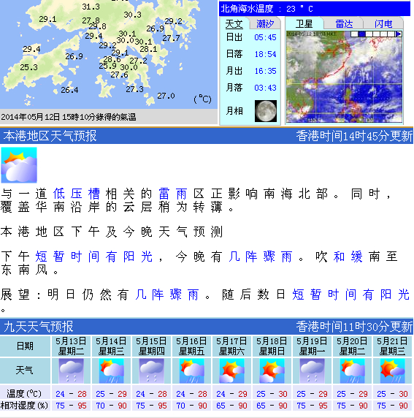The image size is (414, 418).
Task: Click the weather icon for 5月21日 星期三
Action: [393, 370]
